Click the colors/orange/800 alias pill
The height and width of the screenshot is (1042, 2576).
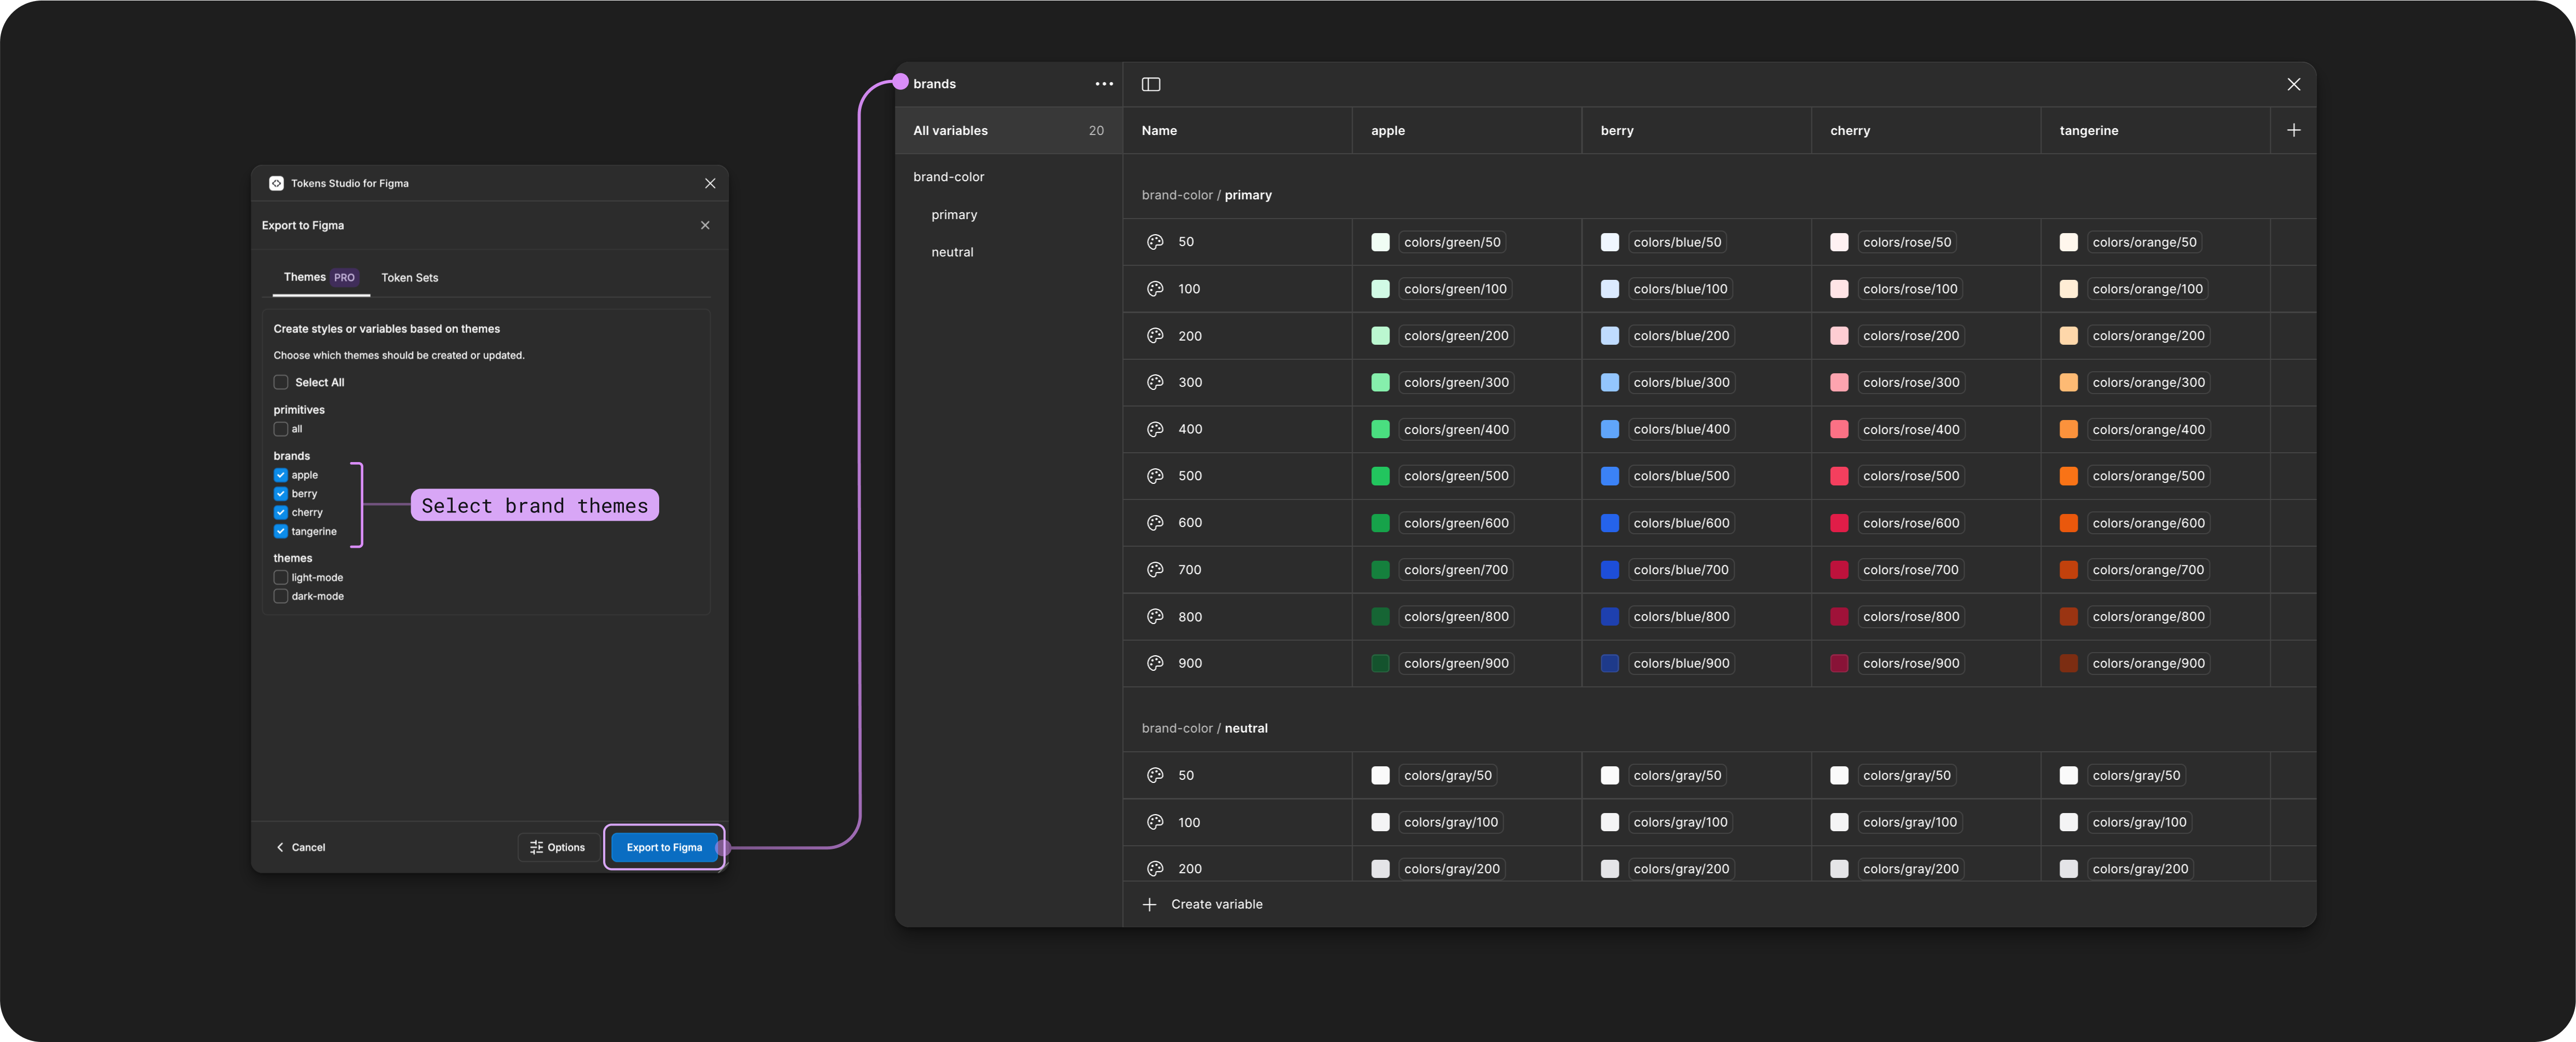pyautogui.click(x=2148, y=617)
